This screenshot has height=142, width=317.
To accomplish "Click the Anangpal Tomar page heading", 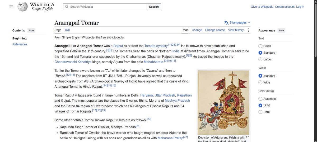I will 77,23.
